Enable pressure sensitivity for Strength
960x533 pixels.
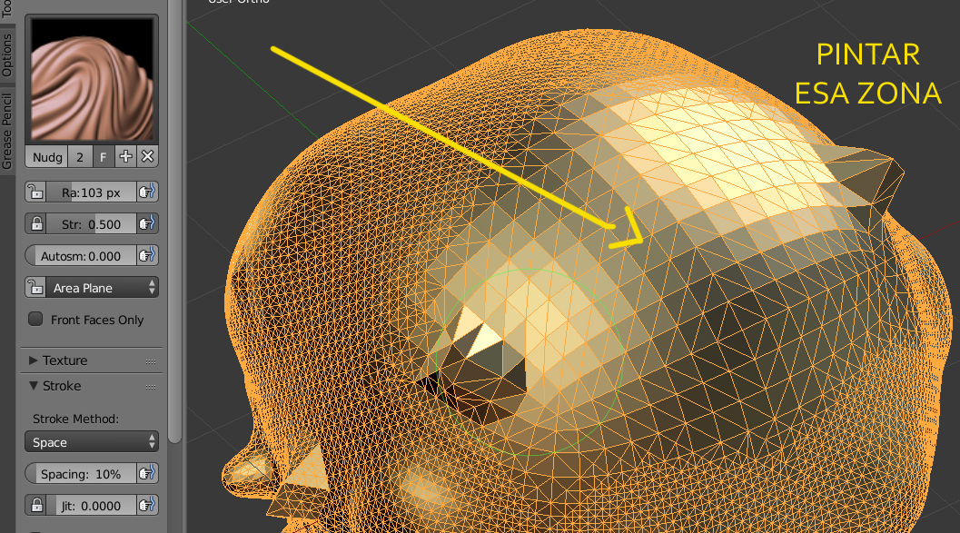(x=147, y=224)
